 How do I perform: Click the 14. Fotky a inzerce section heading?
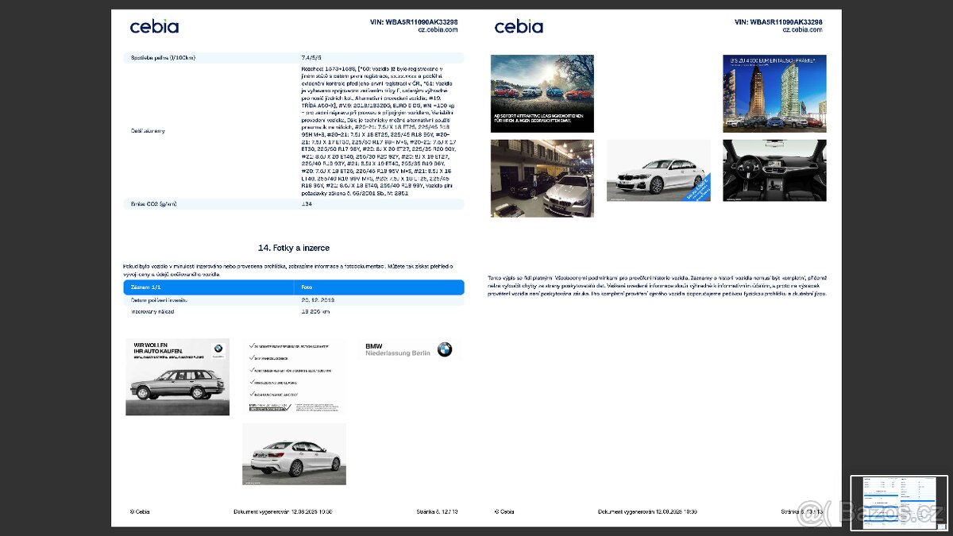click(x=294, y=247)
